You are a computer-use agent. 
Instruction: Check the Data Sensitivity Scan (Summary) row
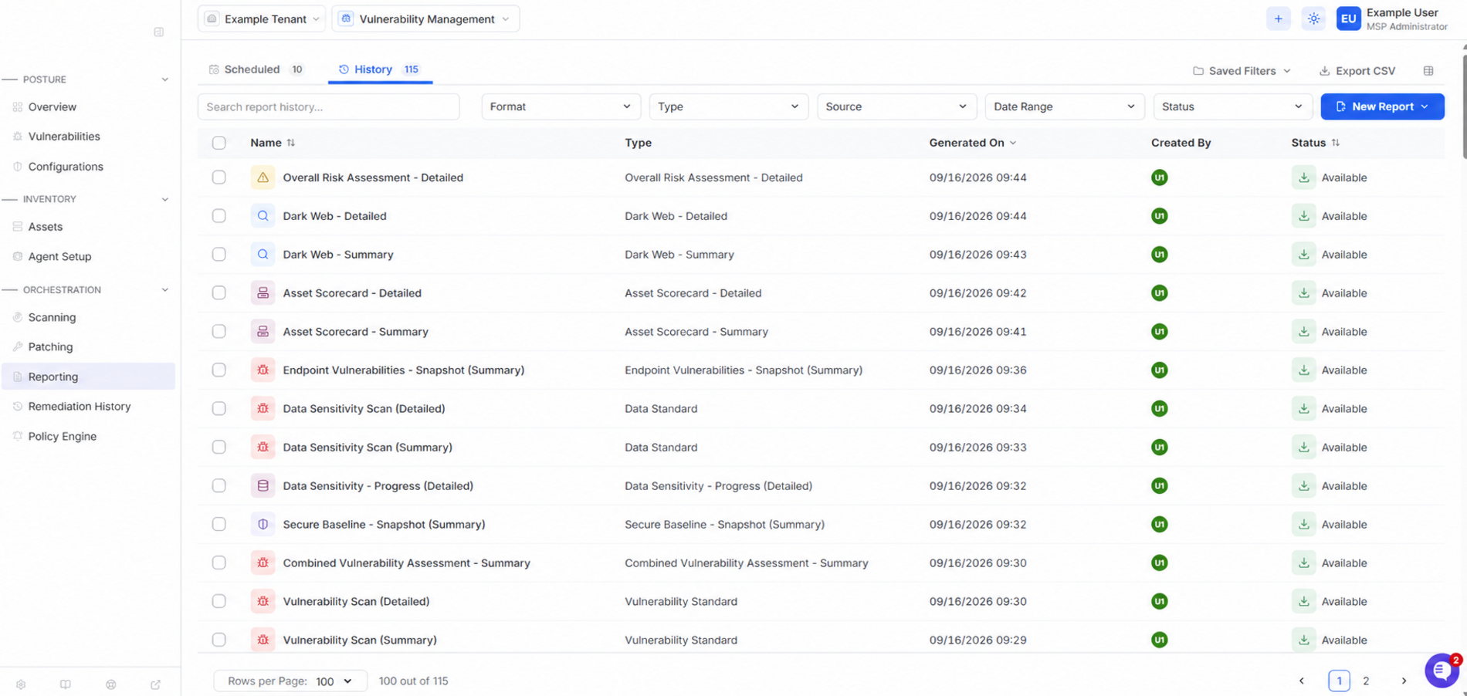pos(219,448)
